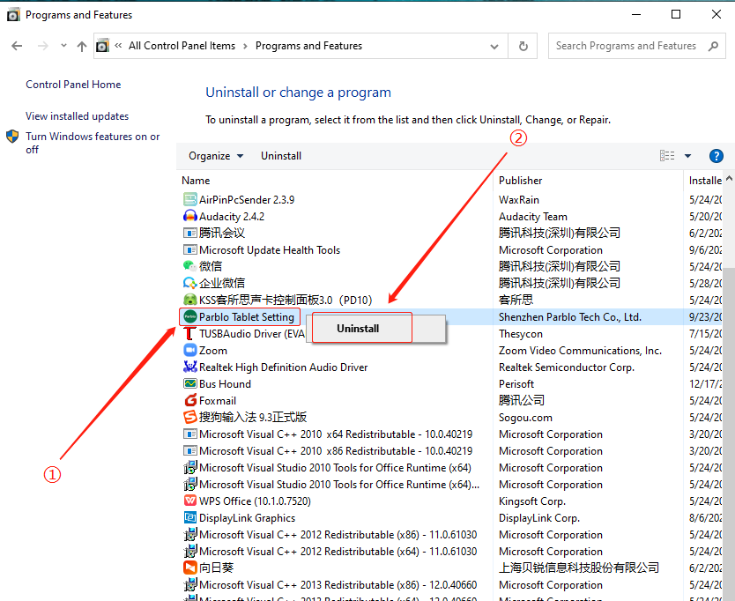
Task: Select Realtek High Definition Audio Driver entry
Action: pos(283,367)
